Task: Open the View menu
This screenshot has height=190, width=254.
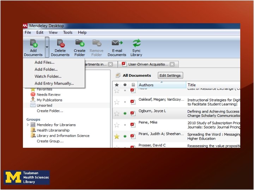Action: (x=53, y=32)
